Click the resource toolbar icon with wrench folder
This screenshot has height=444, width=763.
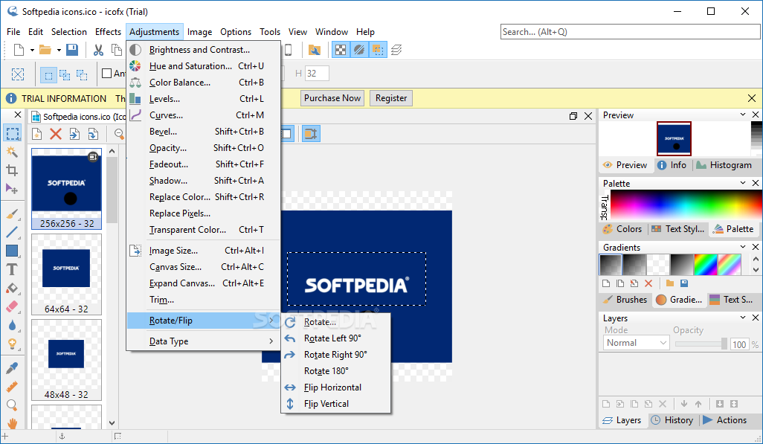[315, 50]
